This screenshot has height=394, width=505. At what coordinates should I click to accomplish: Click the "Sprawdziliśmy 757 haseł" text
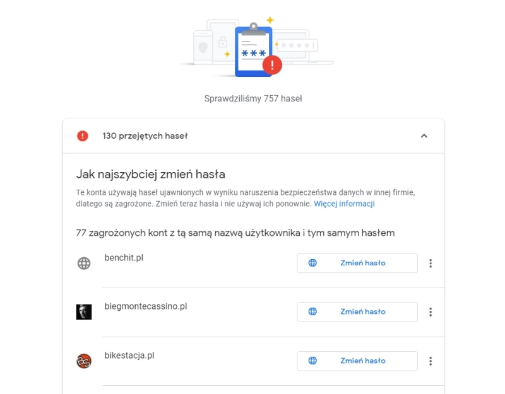pyautogui.click(x=253, y=99)
